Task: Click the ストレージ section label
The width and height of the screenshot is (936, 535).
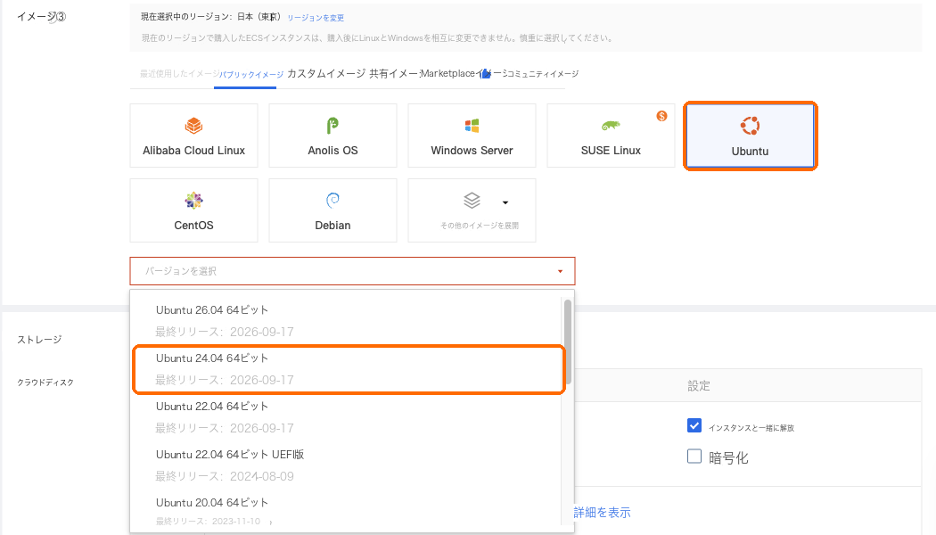Action: pos(39,340)
